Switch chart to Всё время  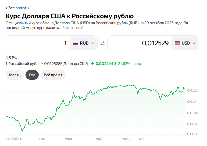point(53,75)
